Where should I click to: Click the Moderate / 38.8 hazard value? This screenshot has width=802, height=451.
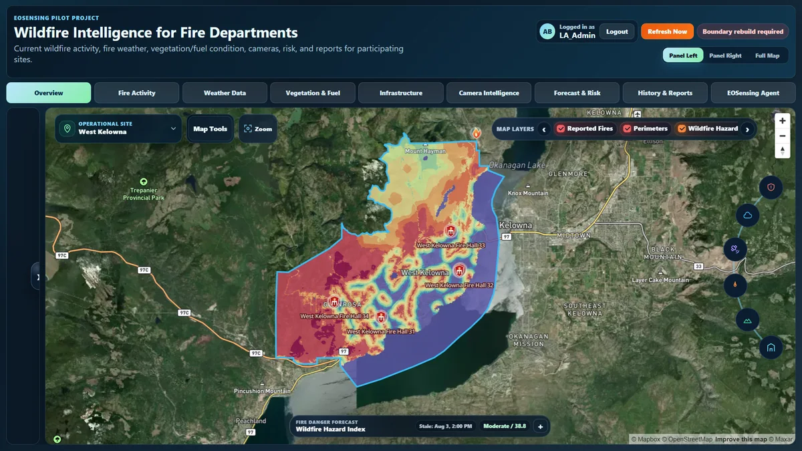click(x=505, y=426)
